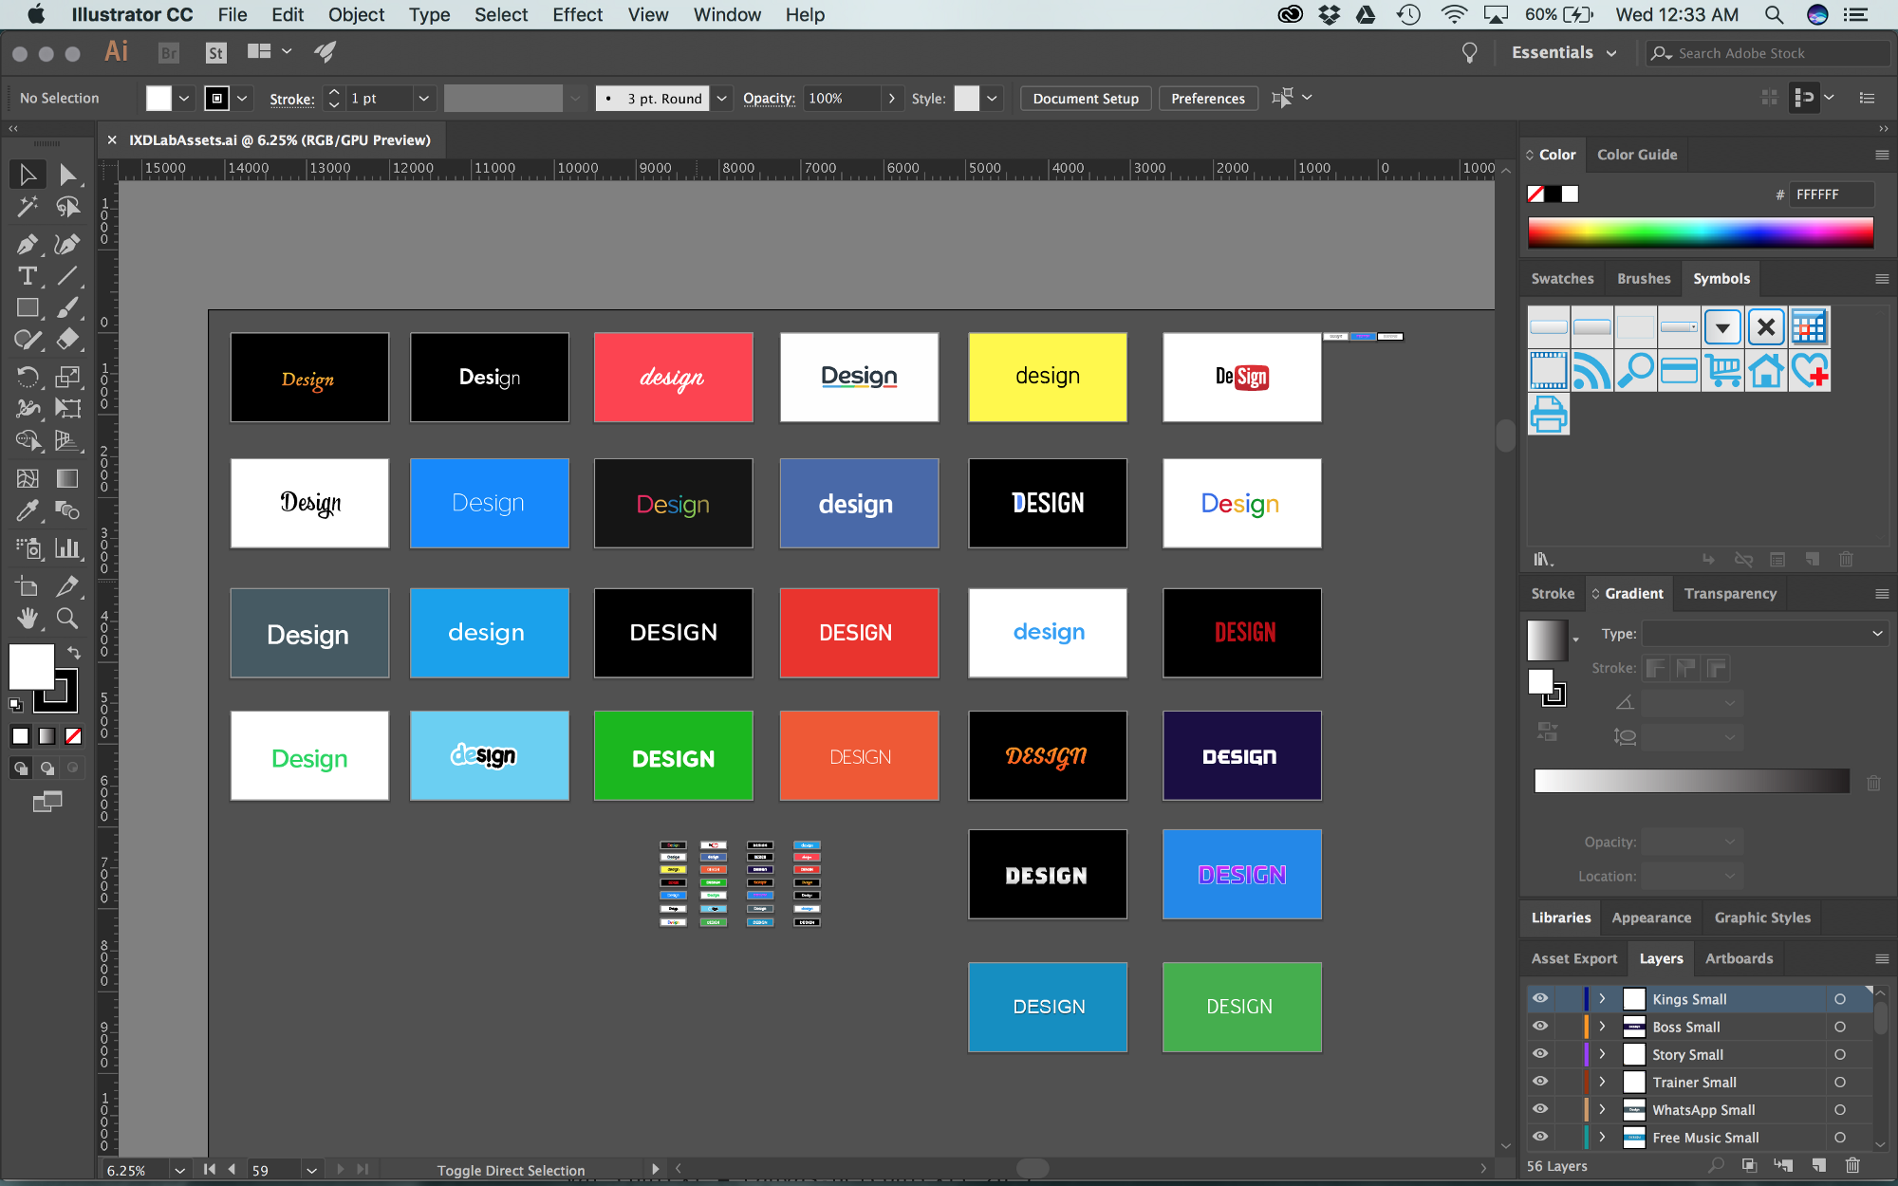Toggle visibility of Boss Small layer
Viewport: 1898px width, 1186px height.
1540,1026
